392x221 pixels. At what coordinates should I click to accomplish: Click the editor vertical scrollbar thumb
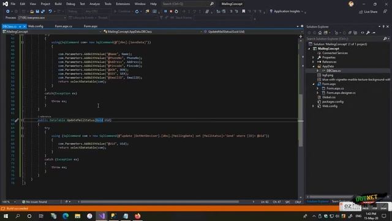(301, 120)
